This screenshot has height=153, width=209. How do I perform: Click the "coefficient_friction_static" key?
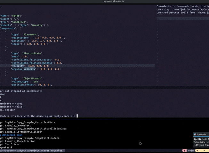point(32,60)
